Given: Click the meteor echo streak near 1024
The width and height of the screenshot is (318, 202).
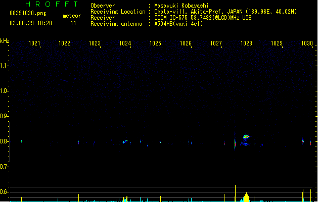Looking at the screenshot, I should pyautogui.click(x=125, y=141).
